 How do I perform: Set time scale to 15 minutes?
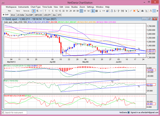[x=60, y=11]
